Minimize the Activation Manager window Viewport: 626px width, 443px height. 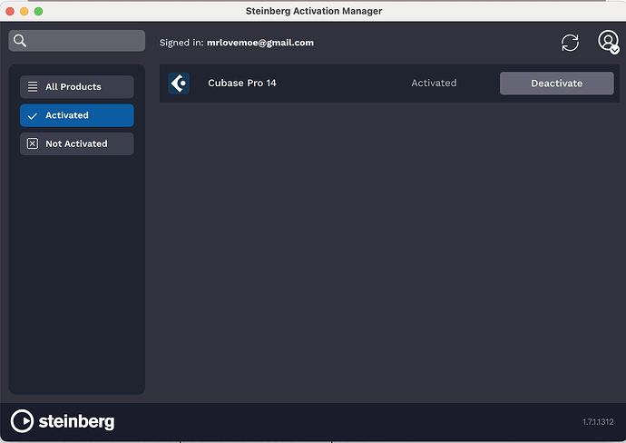24,11
